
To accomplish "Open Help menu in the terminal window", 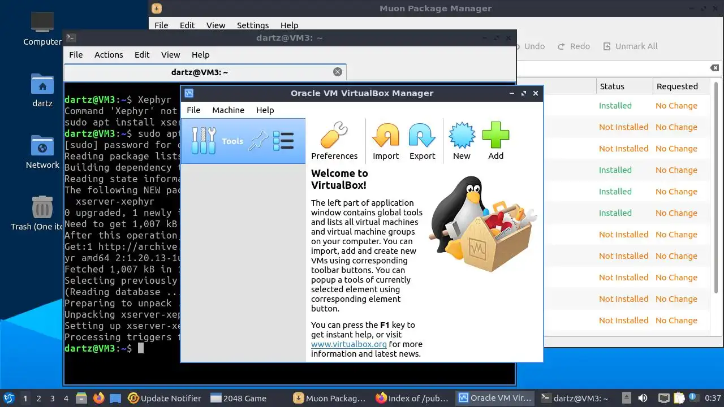I will 200,55.
